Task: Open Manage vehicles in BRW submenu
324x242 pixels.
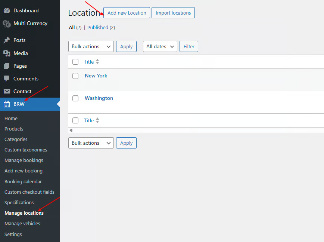Action: coord(22,223)
